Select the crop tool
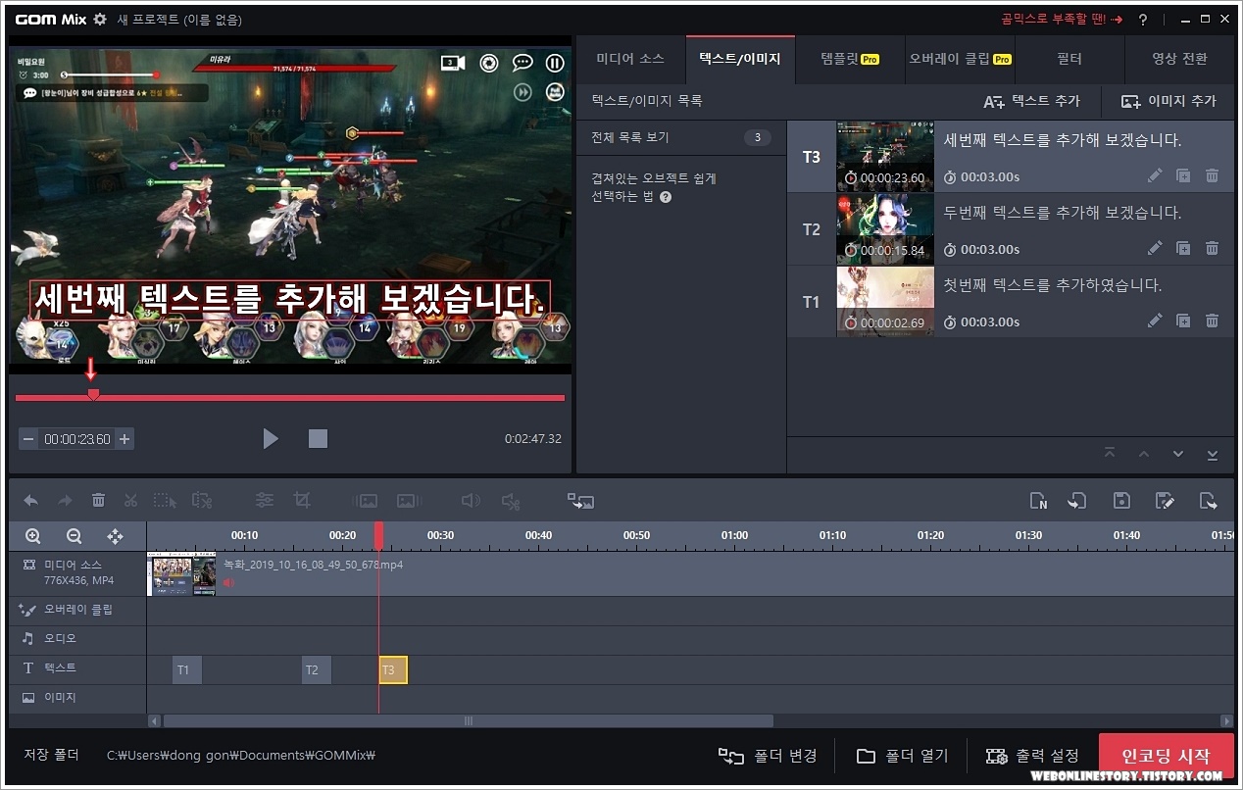This screenshot has width=1243, height=790. (302, 501)
